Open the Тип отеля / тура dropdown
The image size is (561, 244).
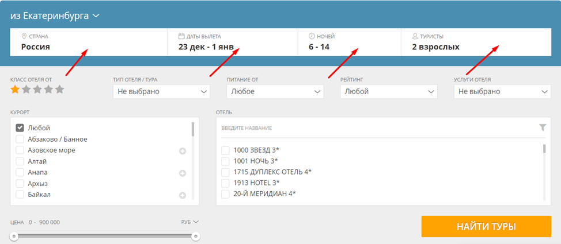pyautogui.click(x=162, y=91)
